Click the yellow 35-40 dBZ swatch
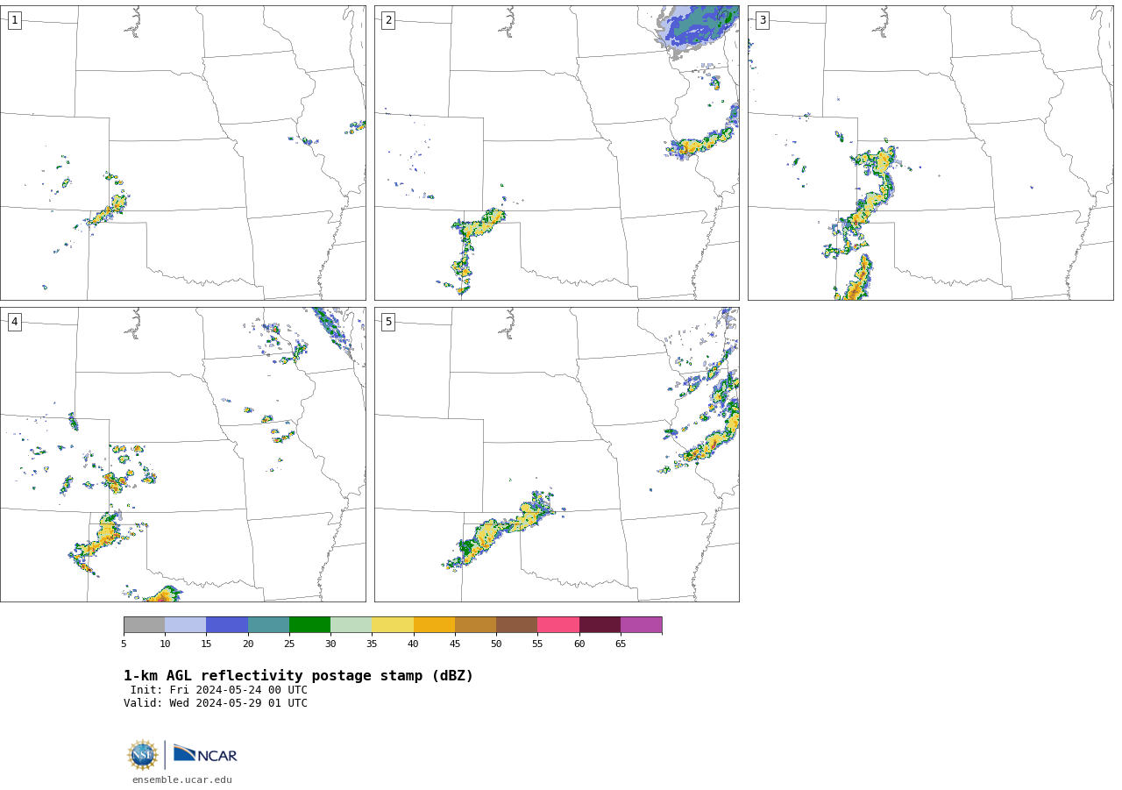1122x790 pixels. pos(393,624)
